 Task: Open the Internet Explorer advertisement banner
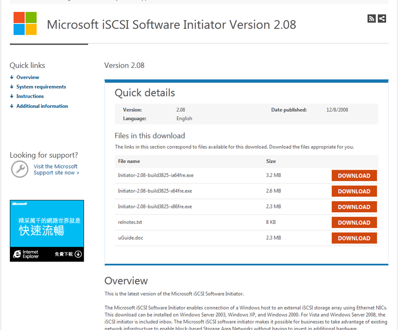(47, 231)
